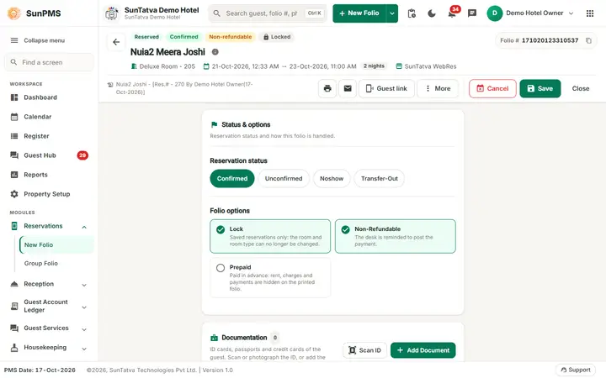Expand the Guest Services module

click(84, 329)
